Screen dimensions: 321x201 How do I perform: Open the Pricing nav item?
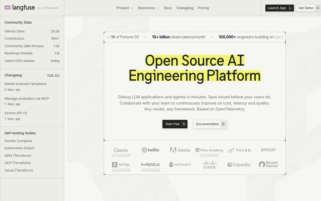[x=203, y=8]
